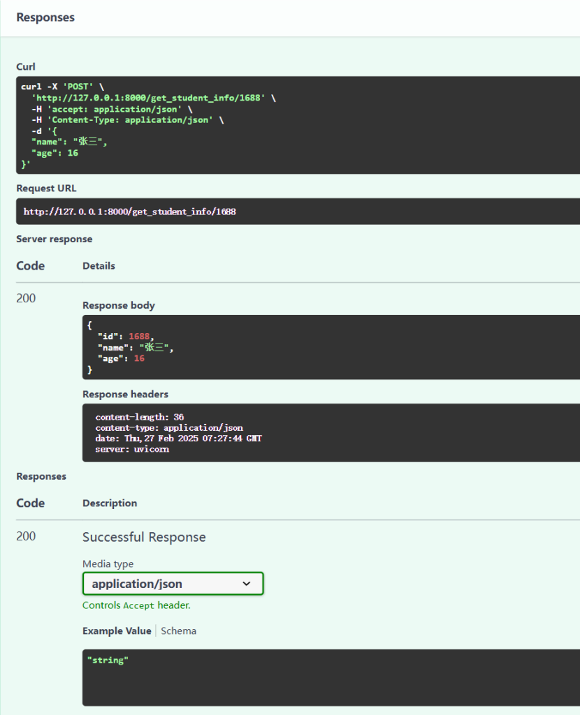The height and width of the screenshot is (715, 580).
Task: Switch to the Schema tab
Action: tap(178, 631)
